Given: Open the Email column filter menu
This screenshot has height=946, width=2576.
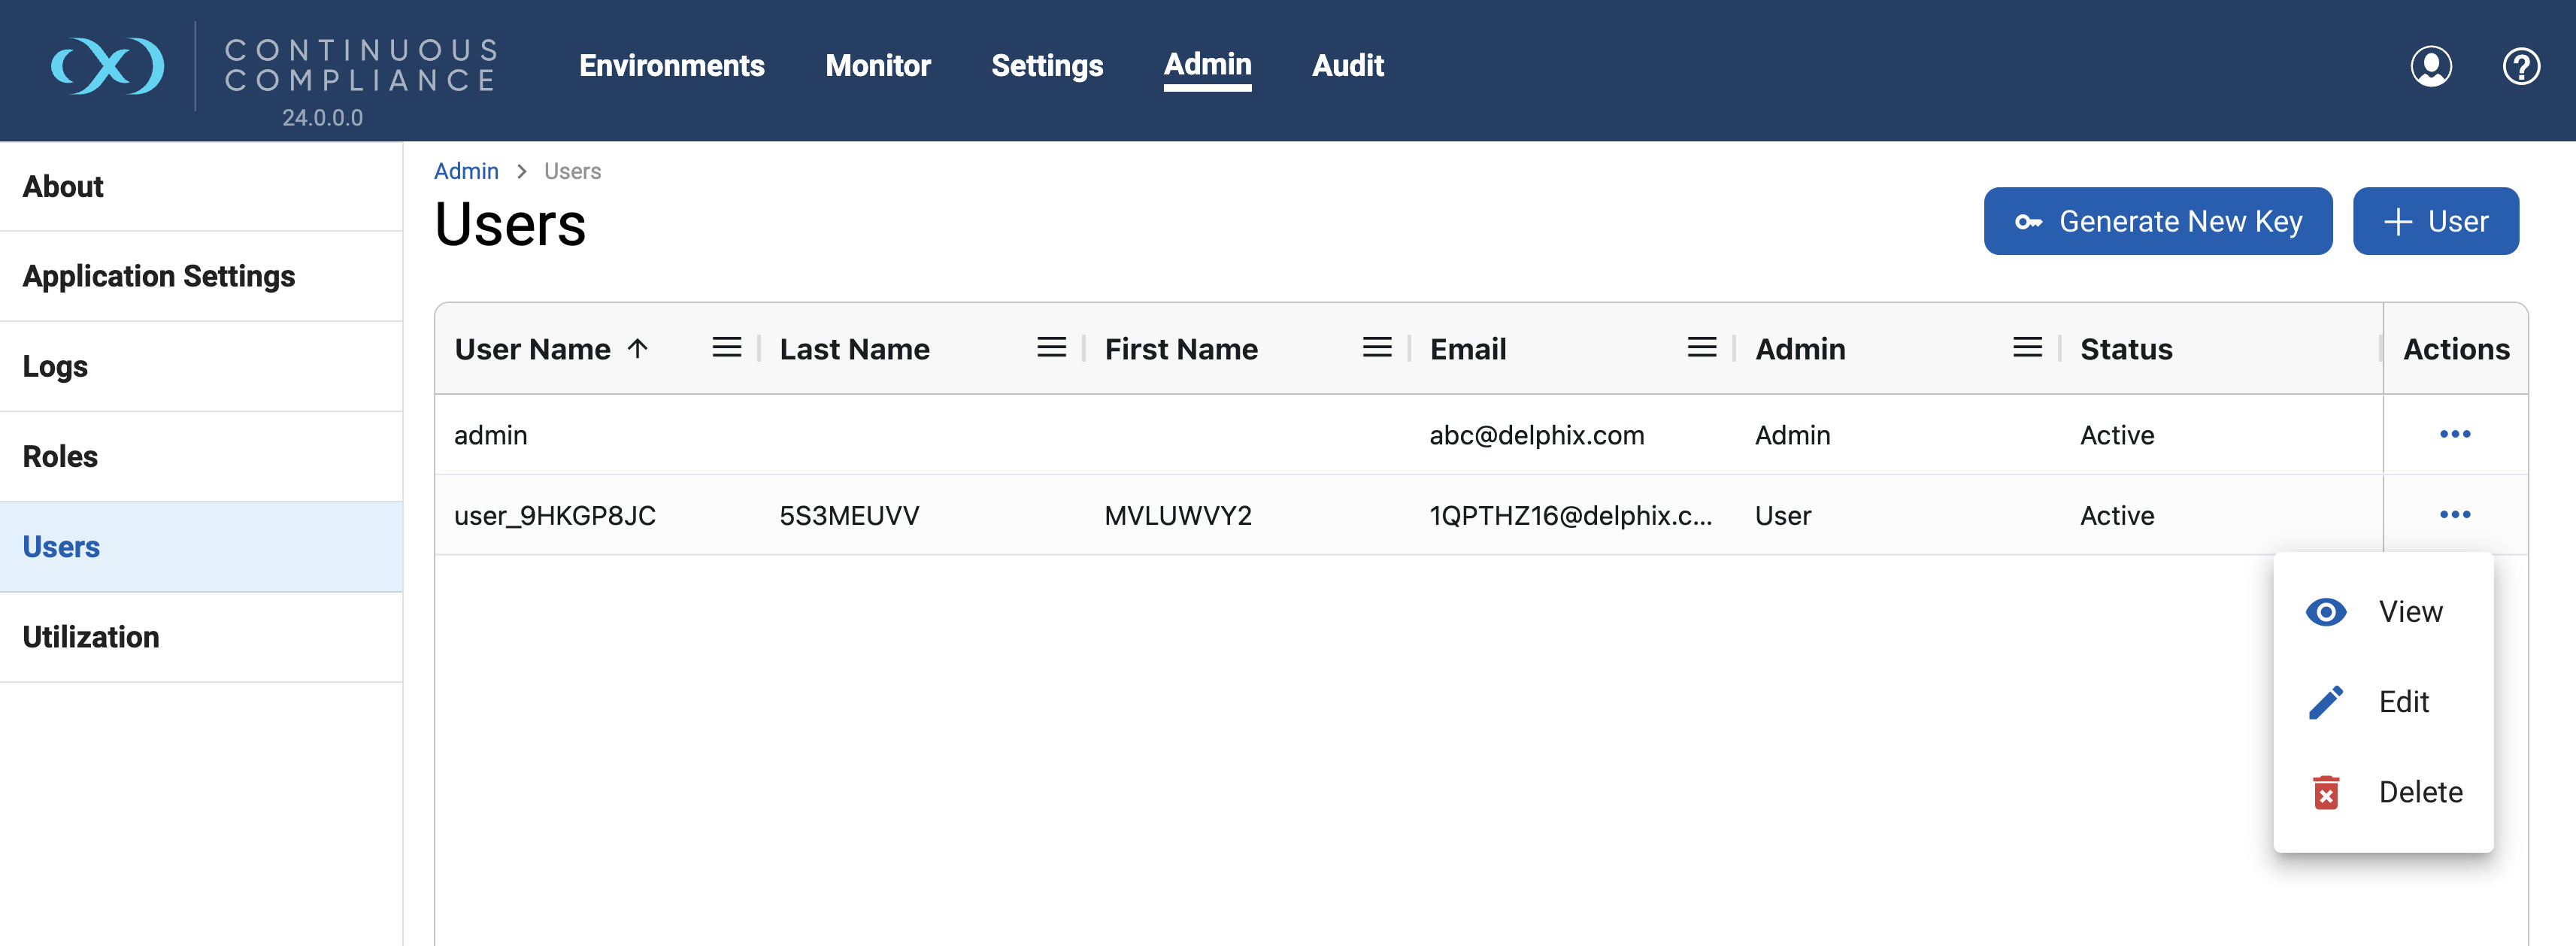Looking at the screenshot, I should 1701,347.
